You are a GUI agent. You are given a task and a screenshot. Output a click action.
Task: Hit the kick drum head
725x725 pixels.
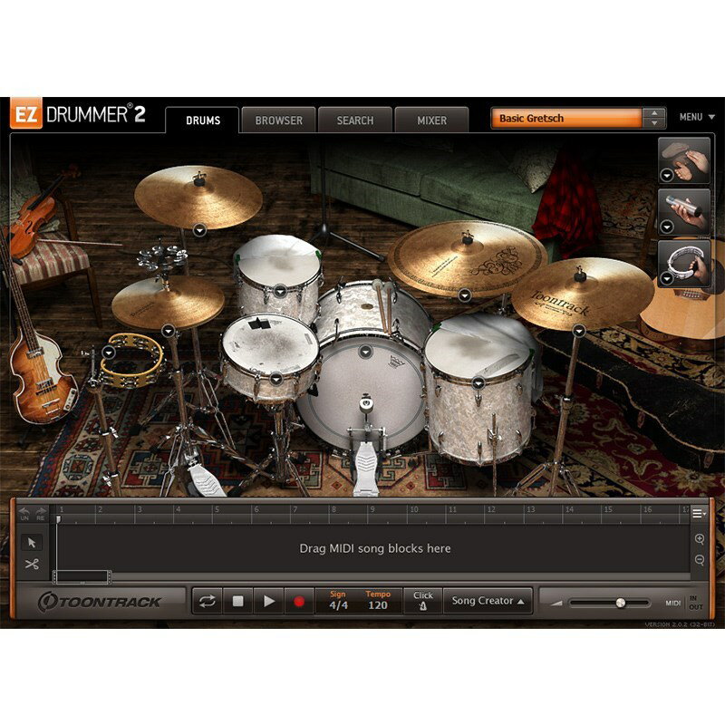click(x=365, y=393)
